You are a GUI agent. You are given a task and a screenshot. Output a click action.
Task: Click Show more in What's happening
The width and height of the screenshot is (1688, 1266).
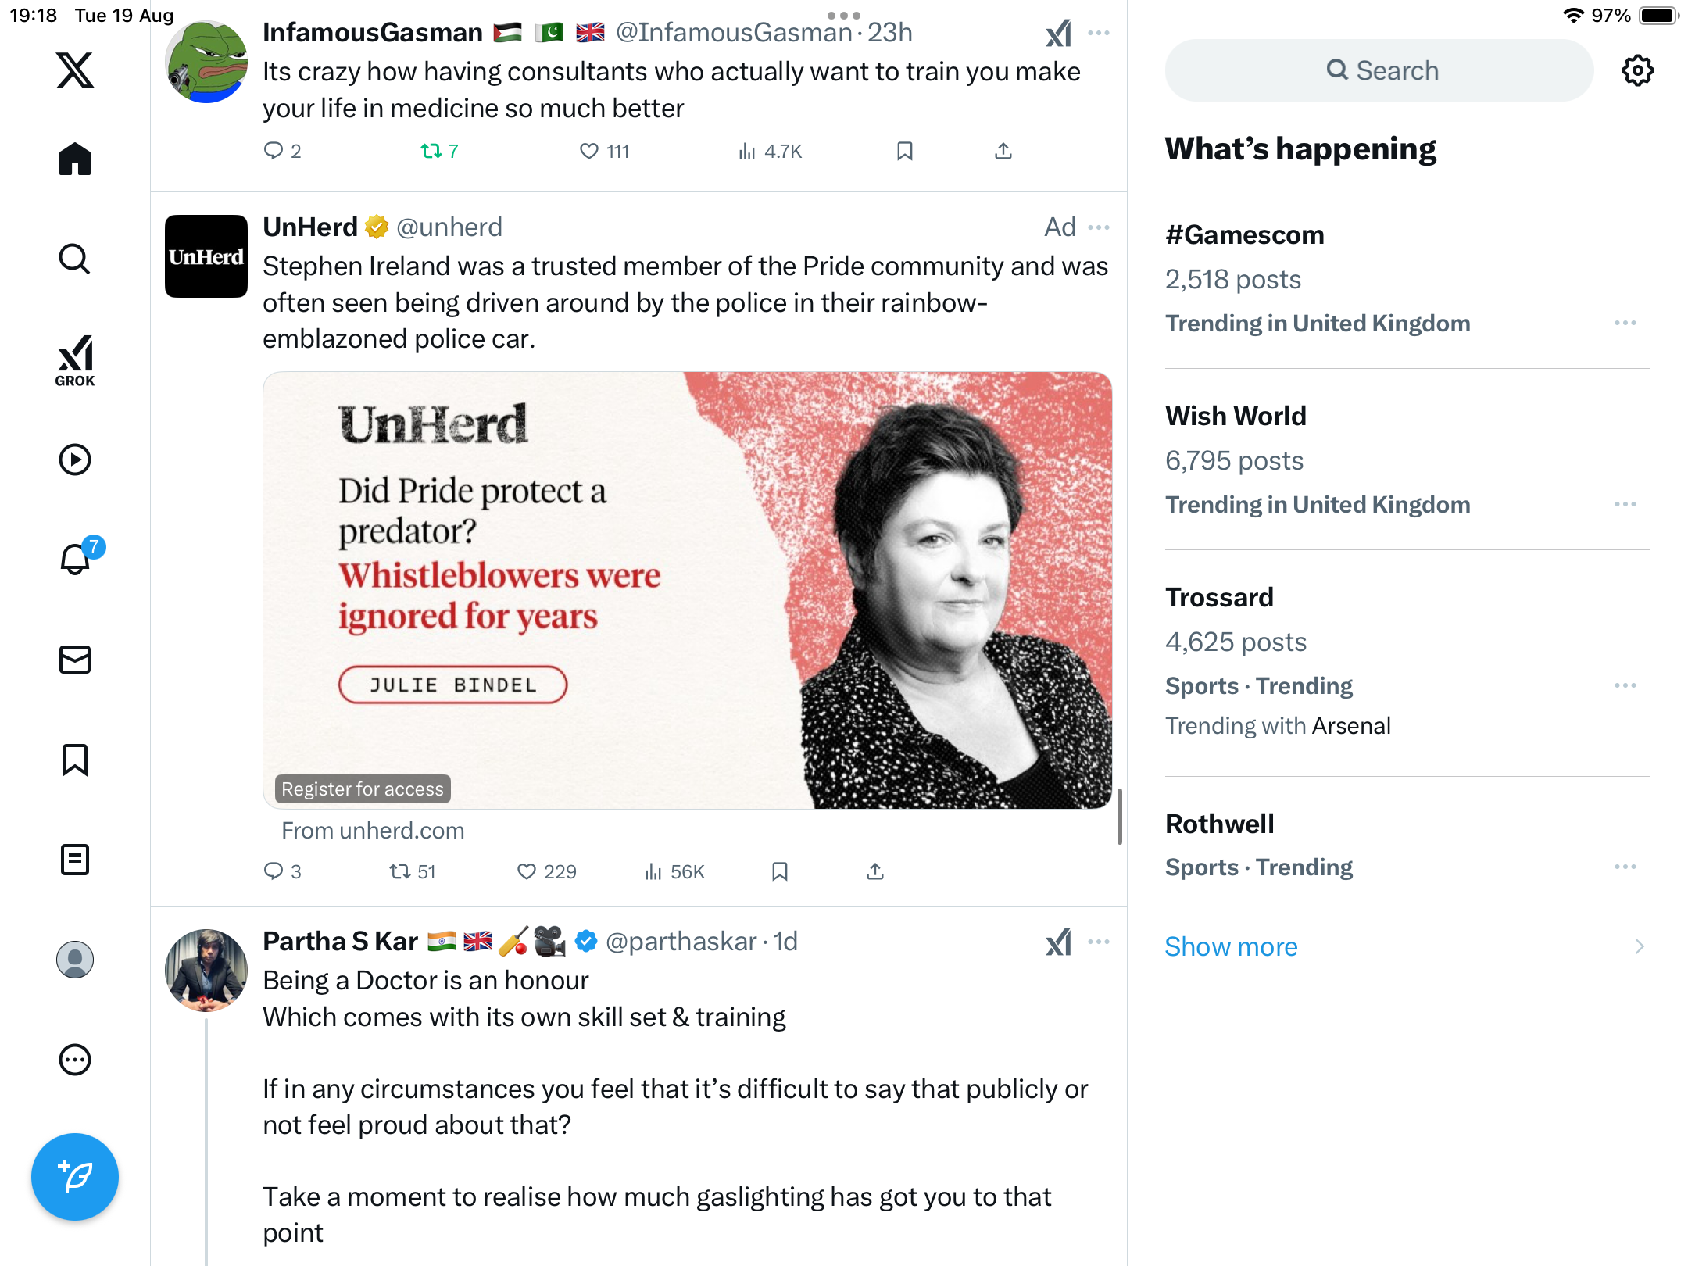point(1231,946)
